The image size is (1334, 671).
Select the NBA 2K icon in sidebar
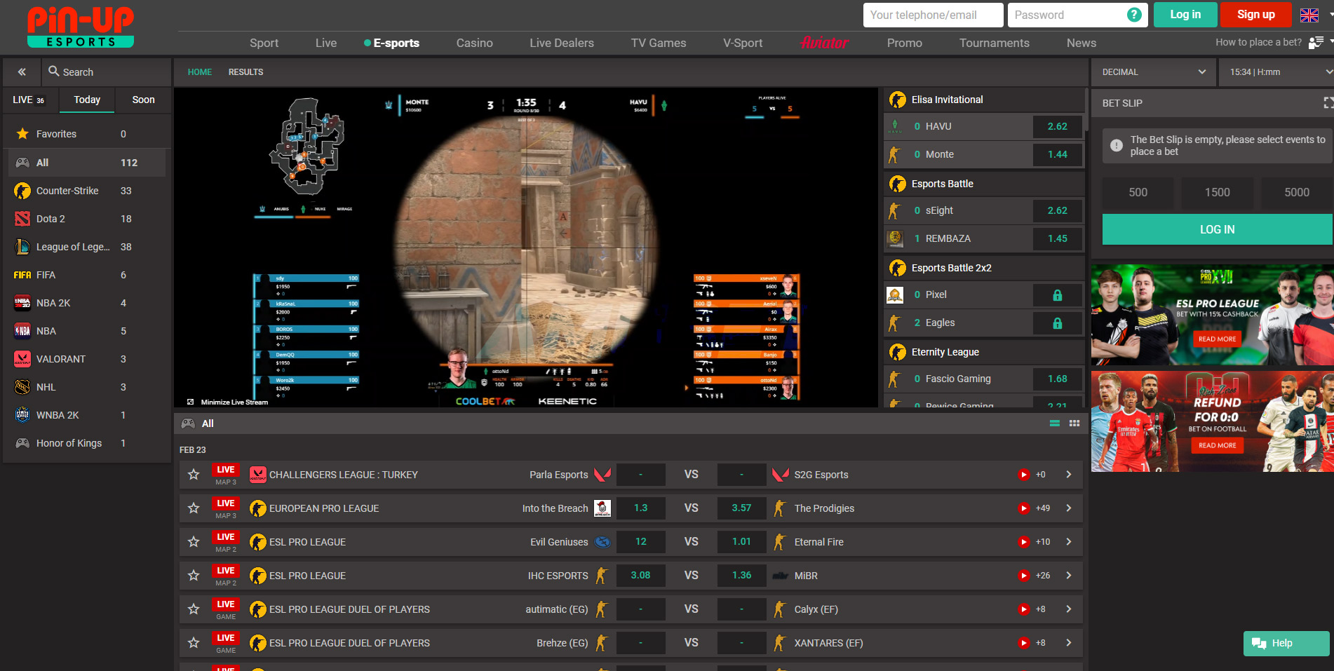pyautogui.click(x=22, y=303)
